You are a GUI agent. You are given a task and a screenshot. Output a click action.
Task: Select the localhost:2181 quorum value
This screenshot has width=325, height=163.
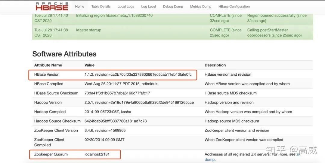point(97,154)
